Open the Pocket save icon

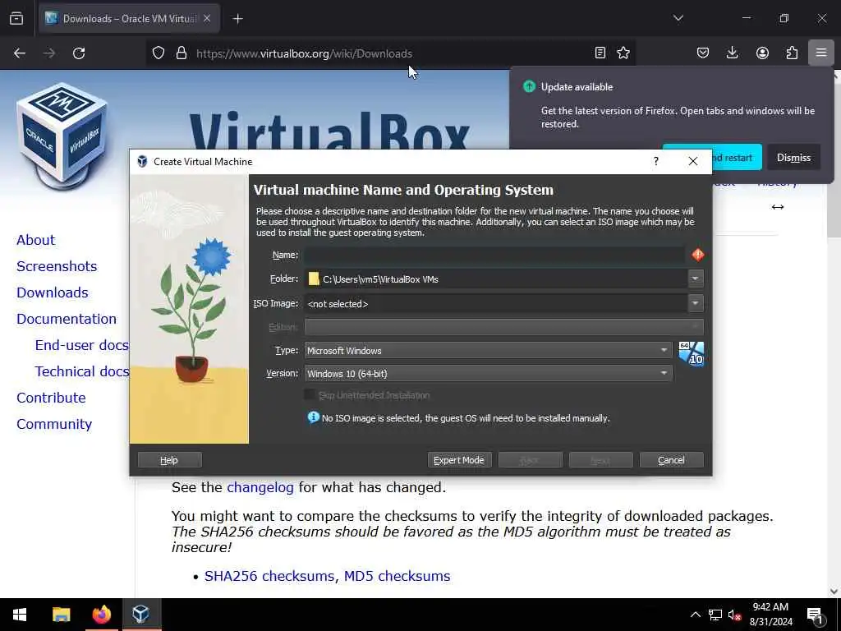point(703,53)
